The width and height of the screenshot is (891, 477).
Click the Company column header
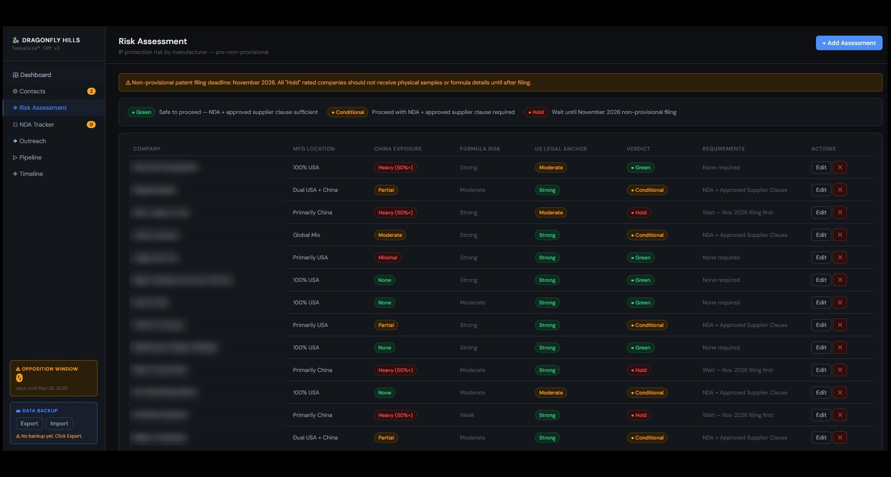(147, 149)
